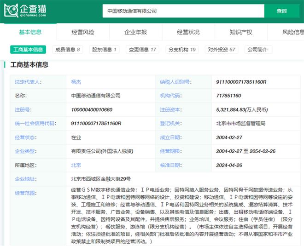Viewport: 304px width, 246px height.
Task: Click the 经营期限 label
Action: [170, 151]
